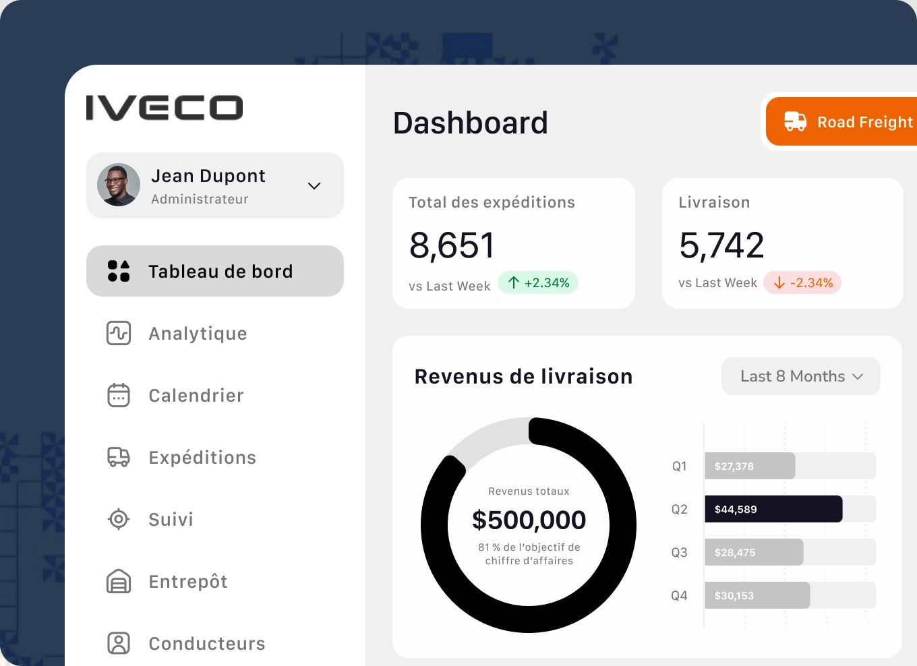Click the $500,000 total revenue figure
Screen dimensions: 917x666
pyautogui.click(x=529, y=520)
